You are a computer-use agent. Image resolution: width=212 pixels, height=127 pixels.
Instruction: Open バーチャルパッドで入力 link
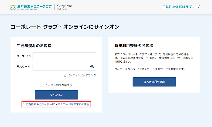pos(80,75)
